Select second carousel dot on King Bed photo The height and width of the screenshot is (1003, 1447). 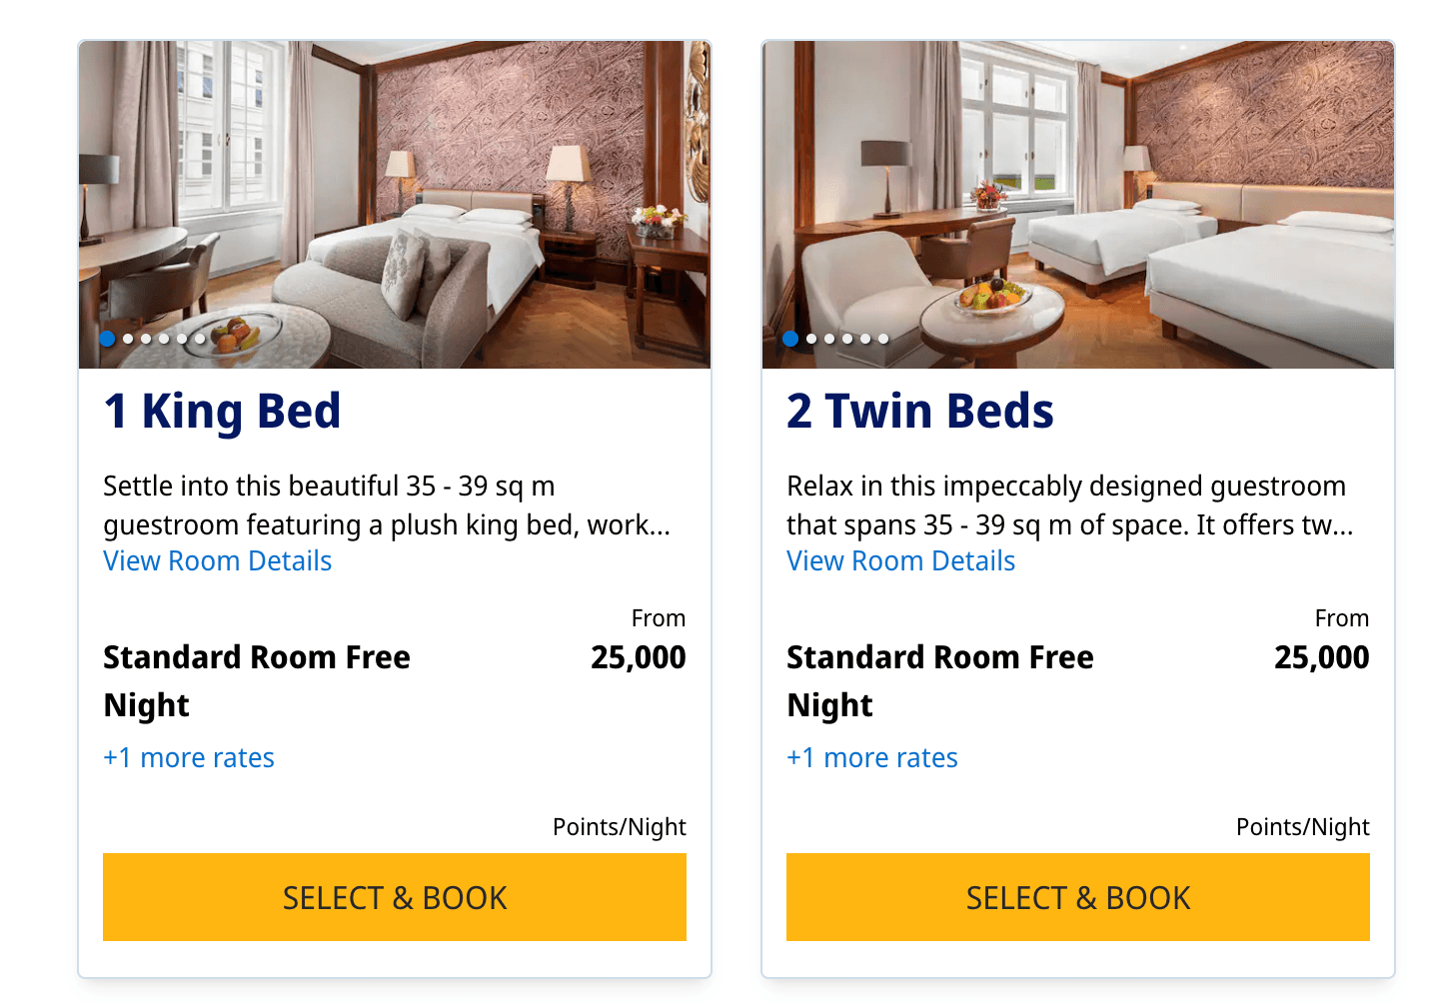click(128, 339)
